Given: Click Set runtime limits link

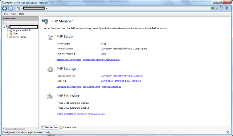Looking at the screenshot, I should coord(92,87).
